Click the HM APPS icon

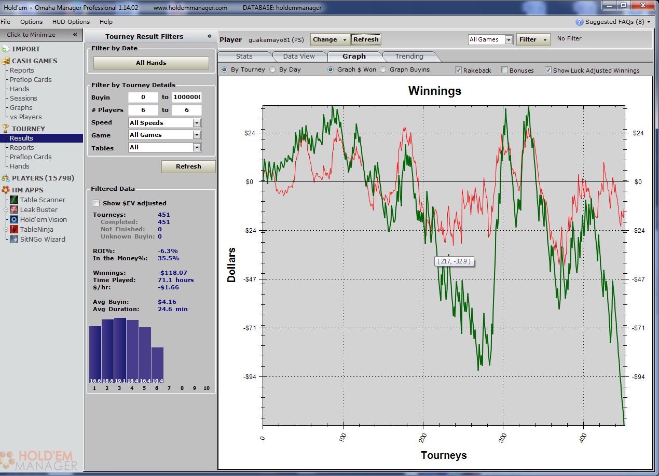coord(6,190)
